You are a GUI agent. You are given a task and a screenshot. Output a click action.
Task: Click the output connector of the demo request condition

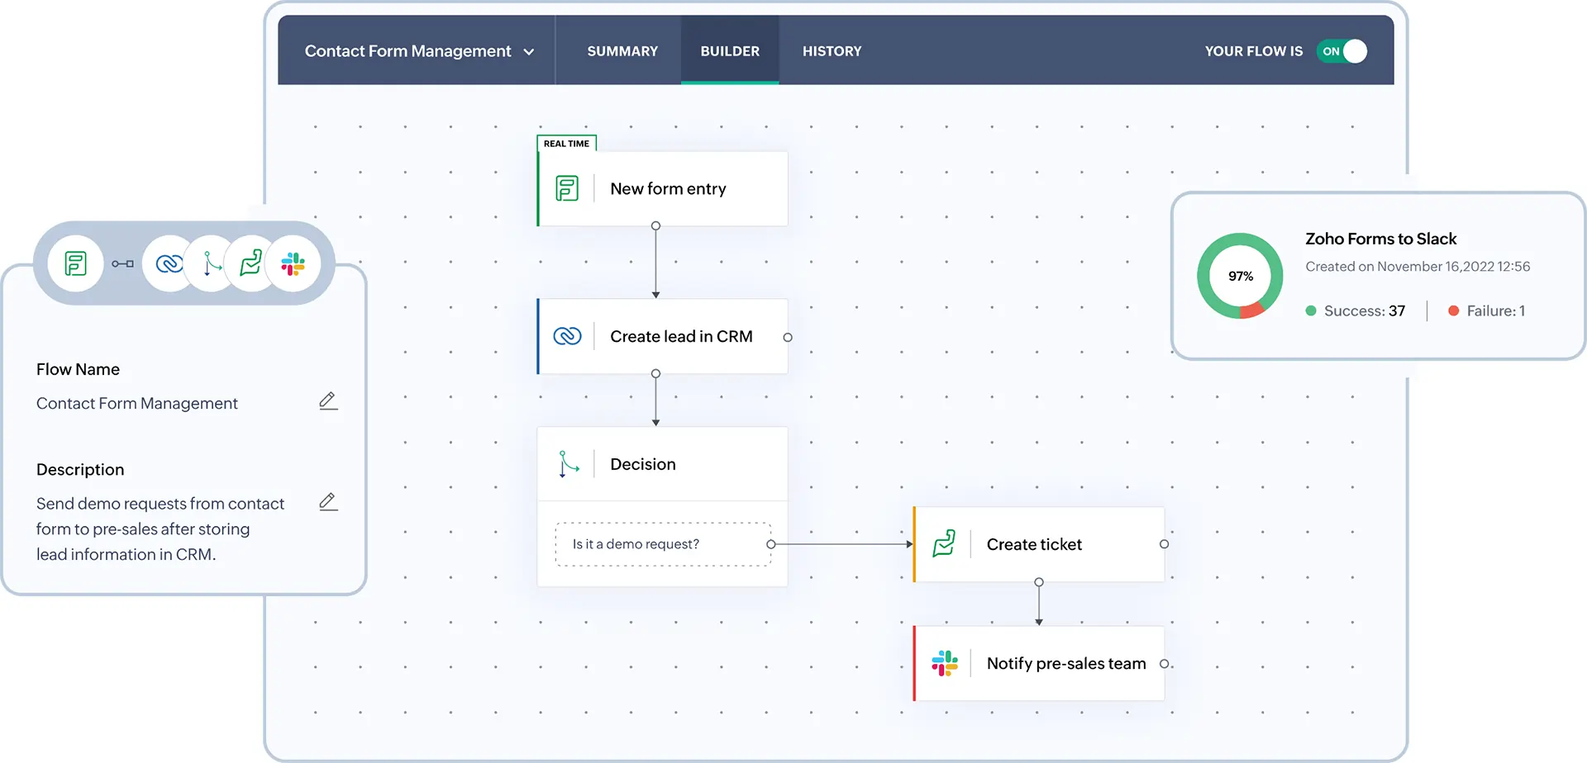point(771,544)
